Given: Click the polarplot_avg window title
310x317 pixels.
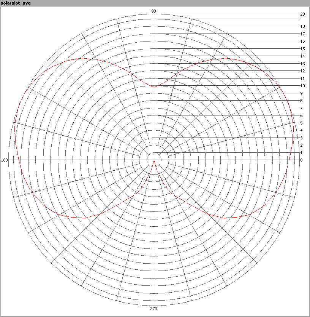Looking at the screenshot, I should (x=15, y=3).
